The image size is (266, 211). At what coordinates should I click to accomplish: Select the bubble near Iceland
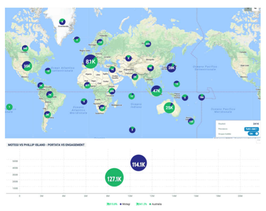click(x=77, y=40)
